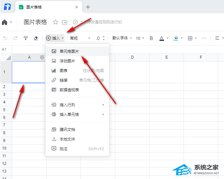Viewport: 224px width, 179px height.
Task: Click the text alignment icon
Action: [x=217, y=38]
